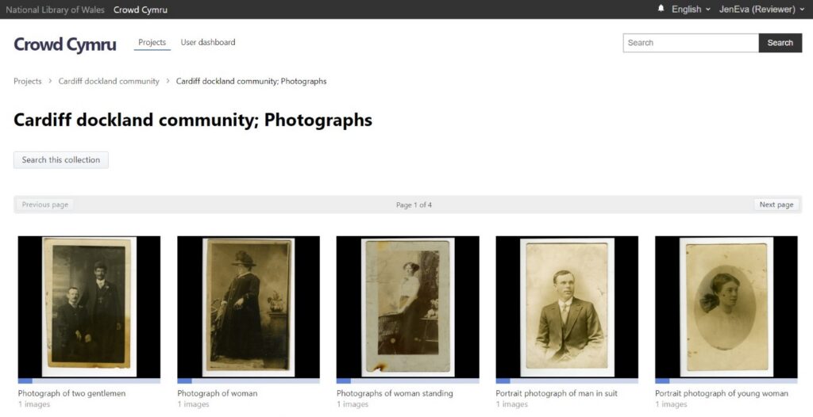This screenshot has height=417, width=813.
Task: Click the Crowd Cymru logo
Action: pyautogui.click(x=65, y=44)
